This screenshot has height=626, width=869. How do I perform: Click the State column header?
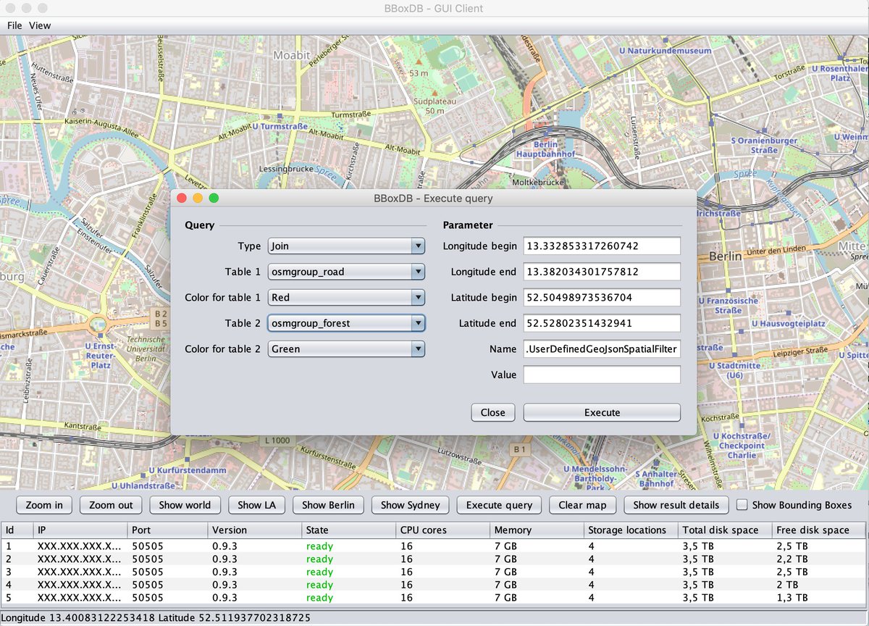350,530
